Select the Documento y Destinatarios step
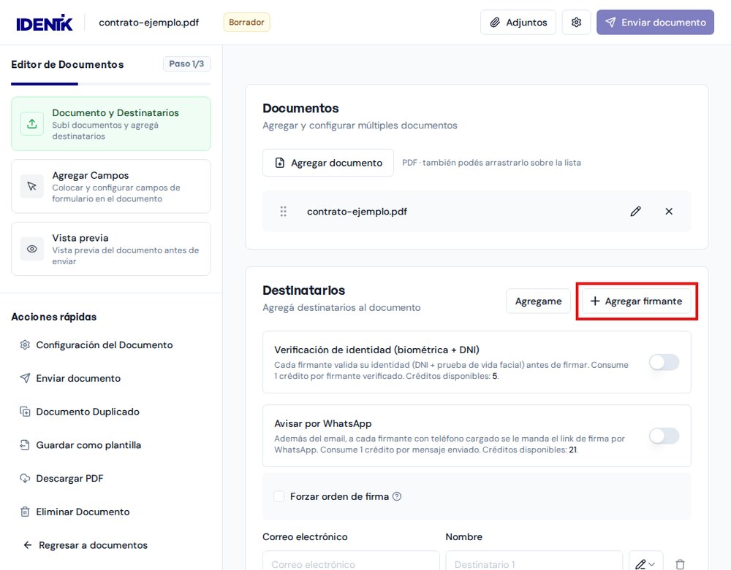 (x=111, y=124)
